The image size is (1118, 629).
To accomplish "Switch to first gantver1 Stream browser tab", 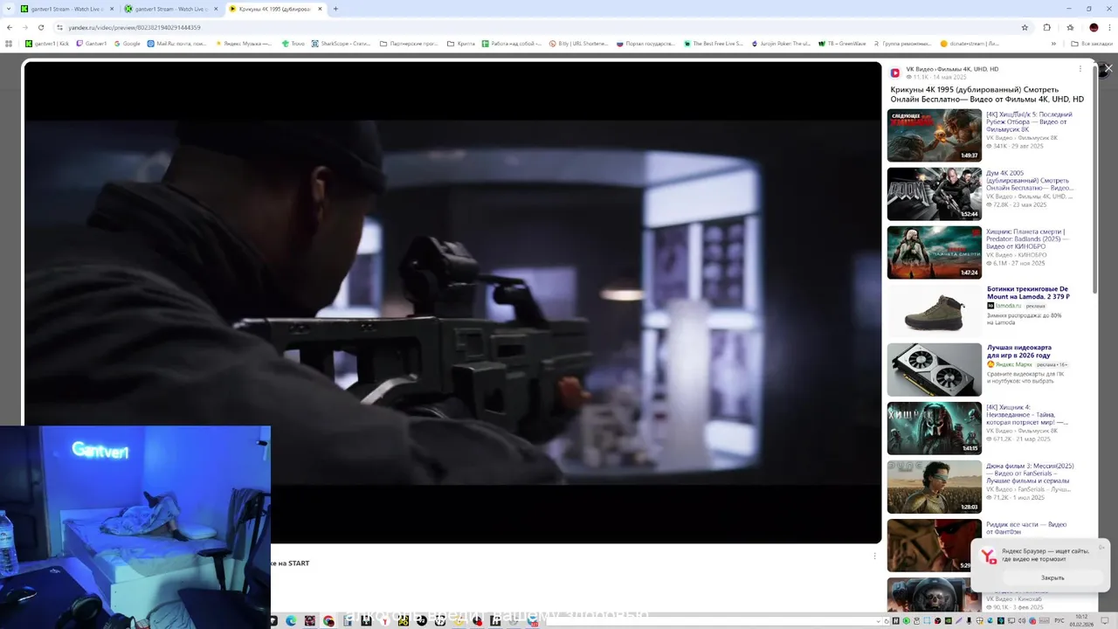I will click(66, 9).
